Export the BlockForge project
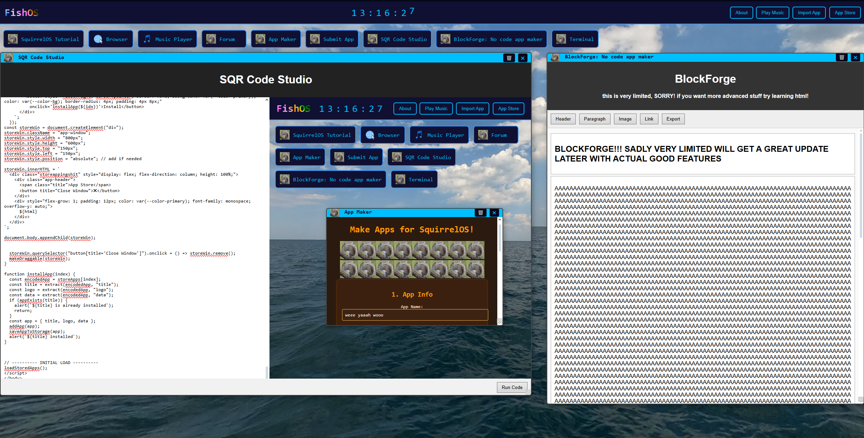Image resolution: width=864 pixels, height=438 pixels. tap(673, 119)
